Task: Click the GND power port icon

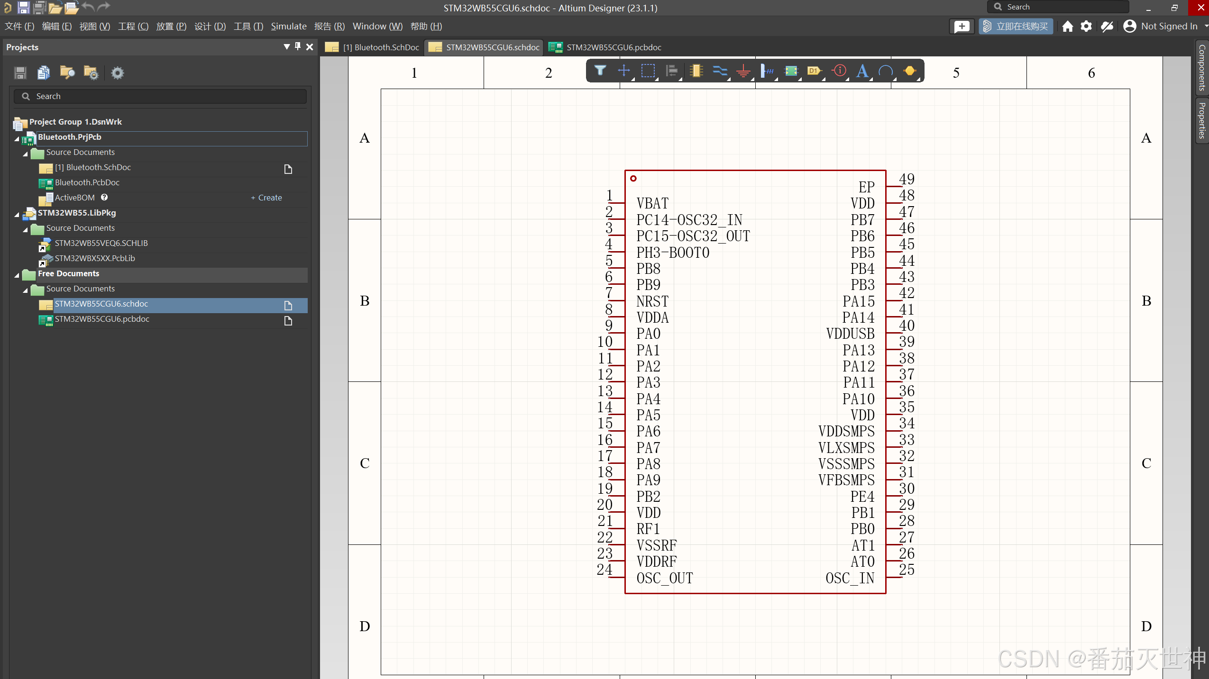Action: pos(743,71)
